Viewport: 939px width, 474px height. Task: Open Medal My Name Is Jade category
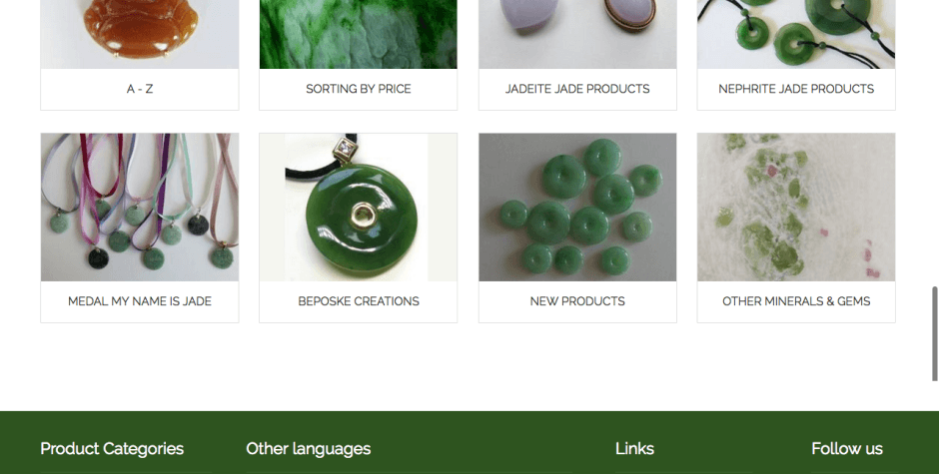pos(140,301)
